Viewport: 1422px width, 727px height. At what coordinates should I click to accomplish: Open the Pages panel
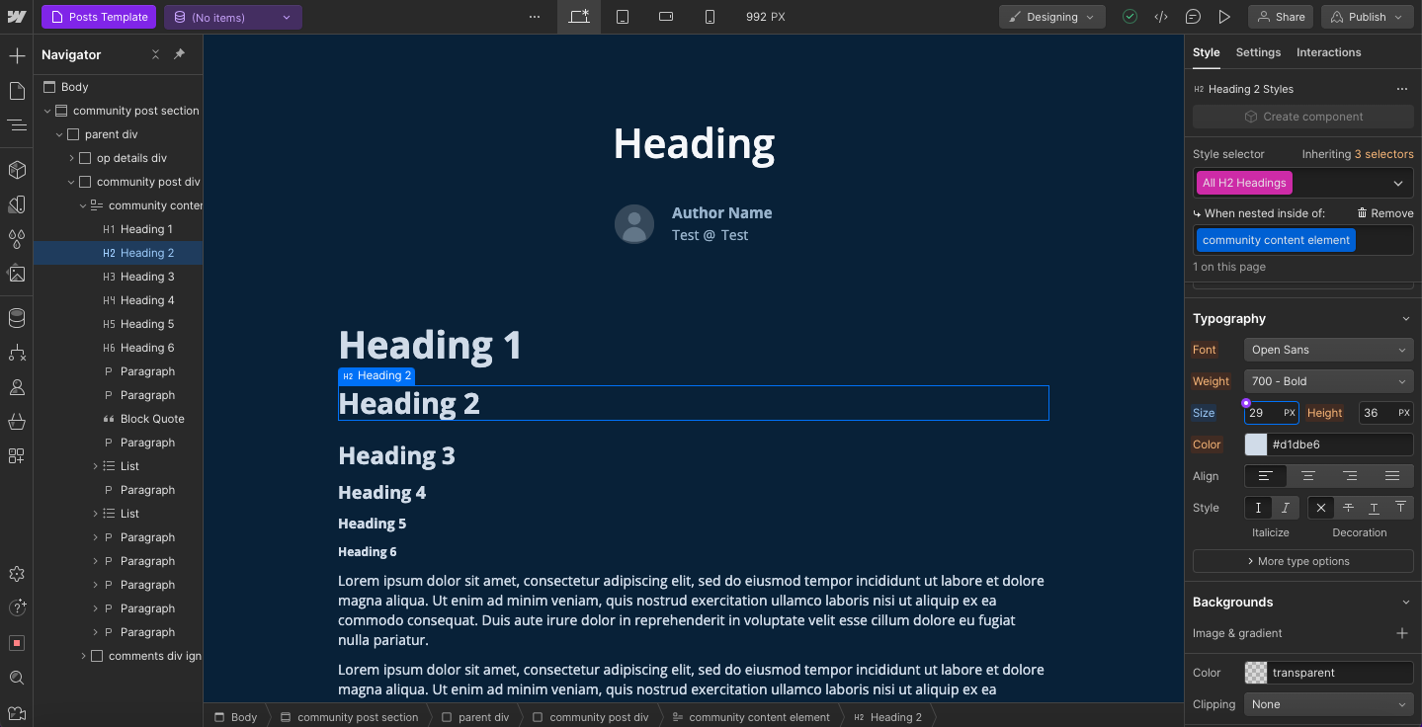coord(16,90)
